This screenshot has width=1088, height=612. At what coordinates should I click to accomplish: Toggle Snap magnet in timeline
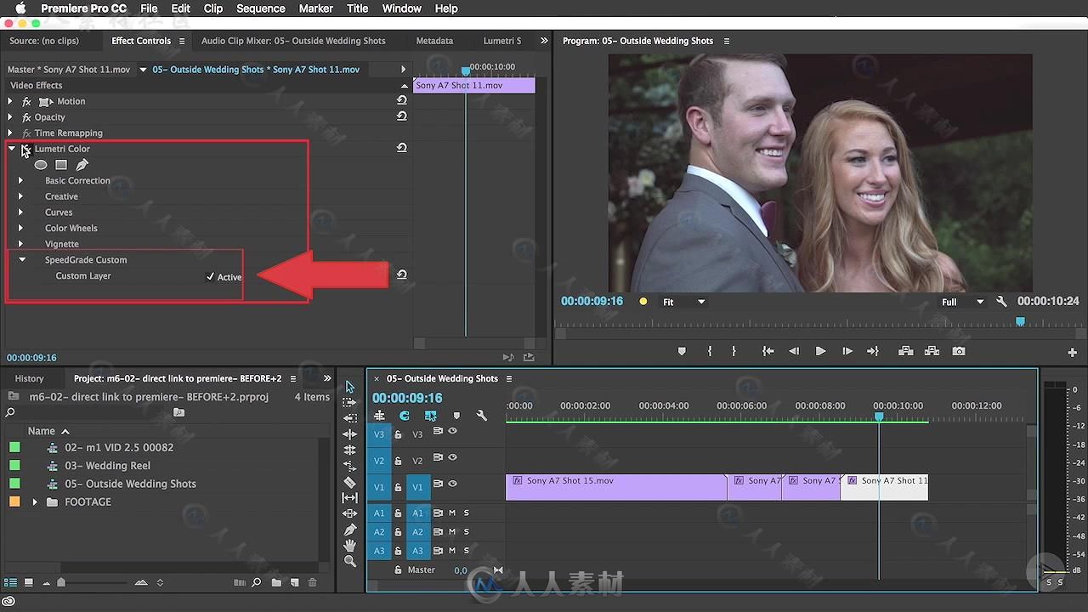tap(405, 416)
